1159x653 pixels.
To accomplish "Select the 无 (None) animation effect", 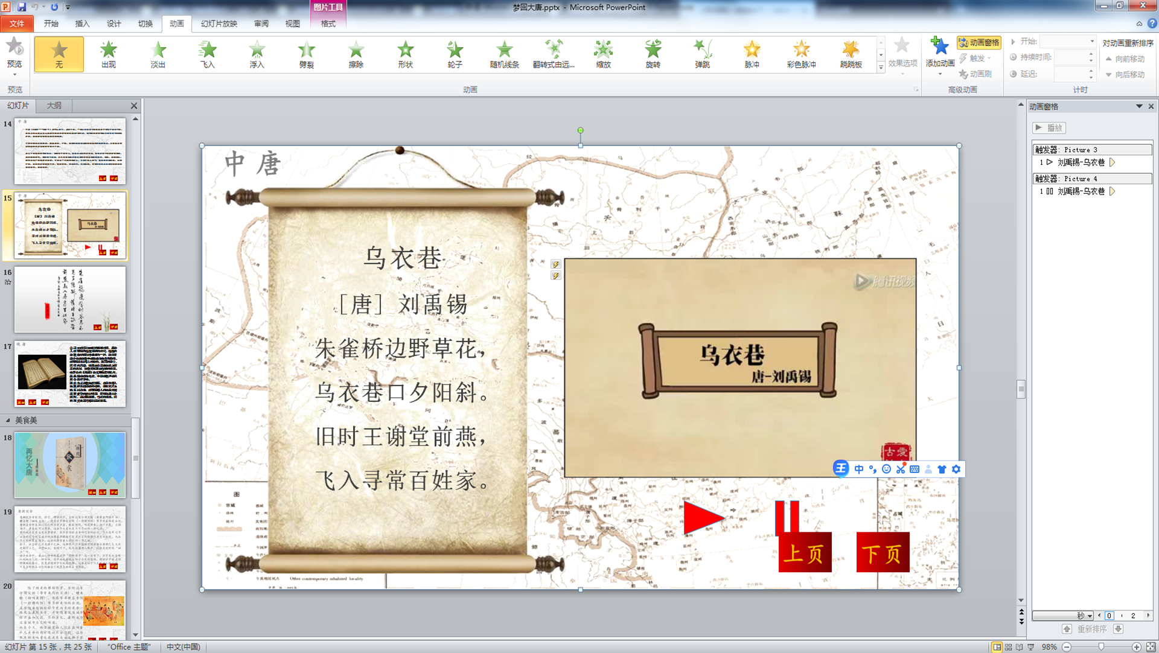I will pyautogui.click(x=59, y=54).
